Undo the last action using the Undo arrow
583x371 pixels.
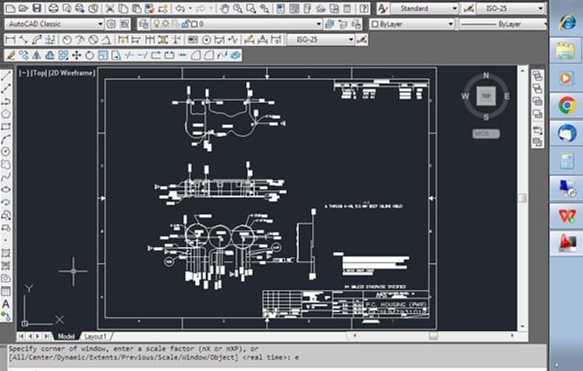pos(180,8)
